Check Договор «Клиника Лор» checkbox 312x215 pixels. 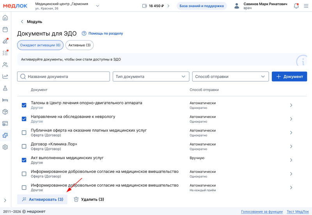[x=24, y=146]
